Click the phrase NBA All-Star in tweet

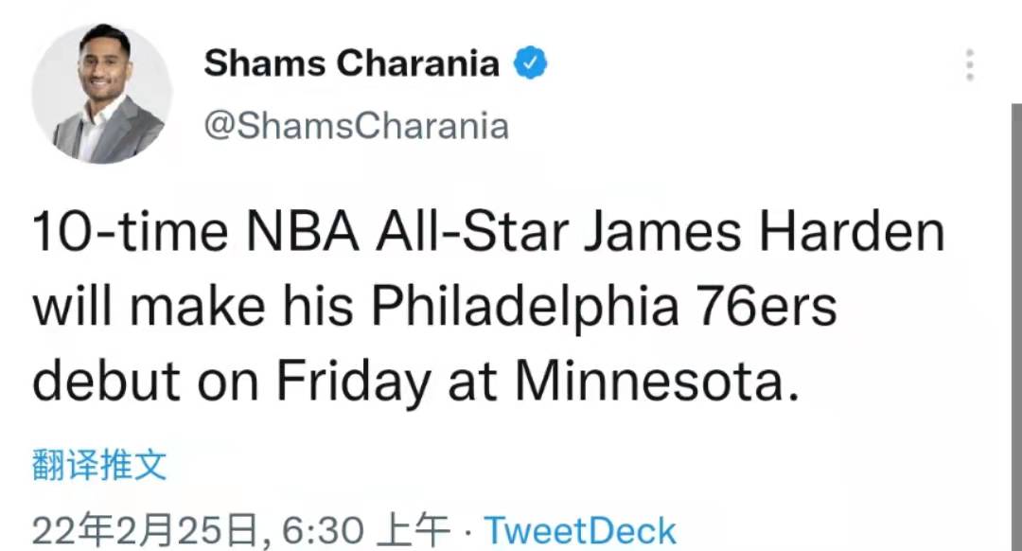pos(407,232)
